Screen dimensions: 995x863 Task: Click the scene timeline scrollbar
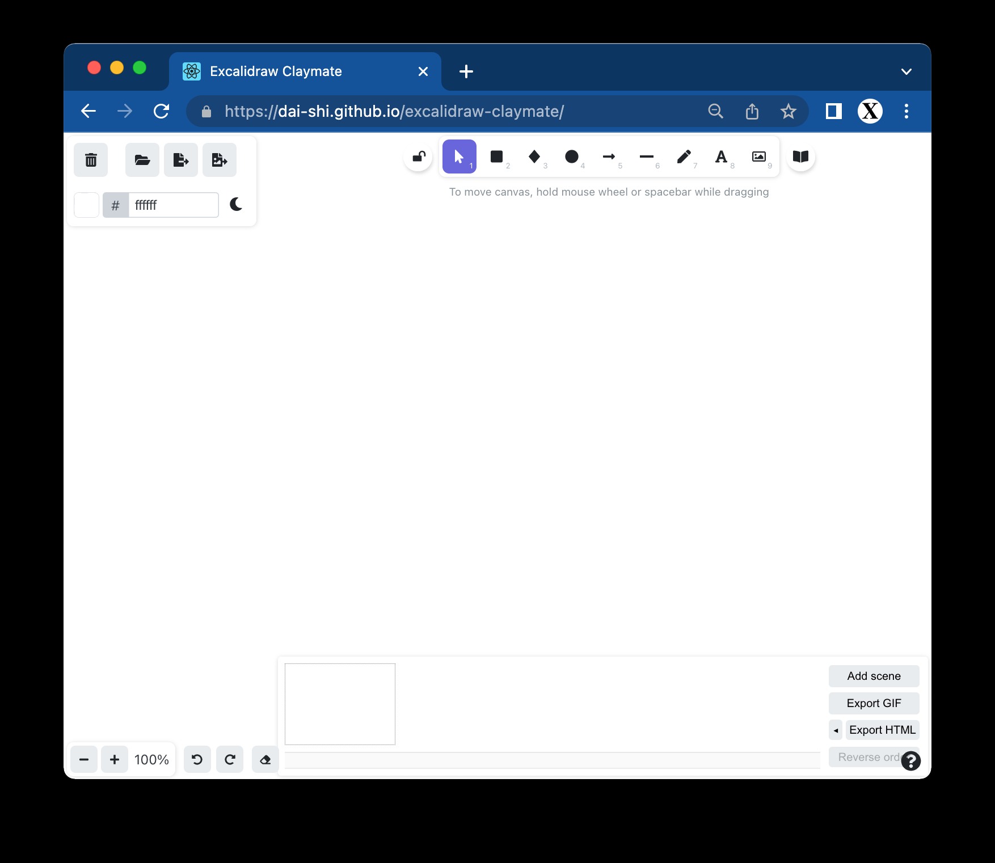tap(552, 760)
